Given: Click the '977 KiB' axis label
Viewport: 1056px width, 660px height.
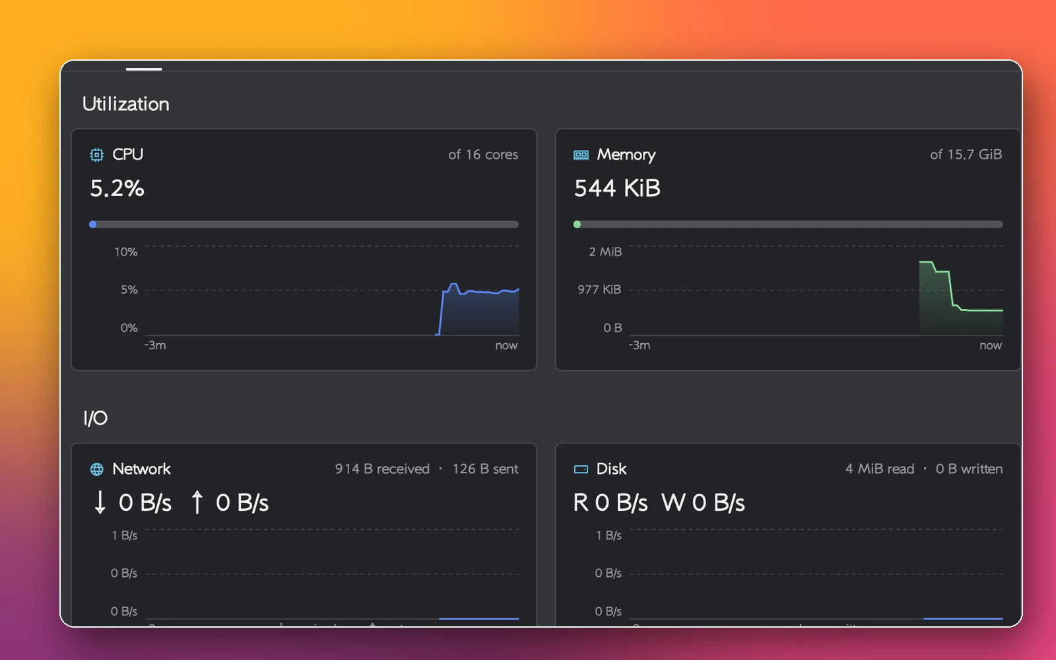Looking at the screenshot, I should click(599, 290).
